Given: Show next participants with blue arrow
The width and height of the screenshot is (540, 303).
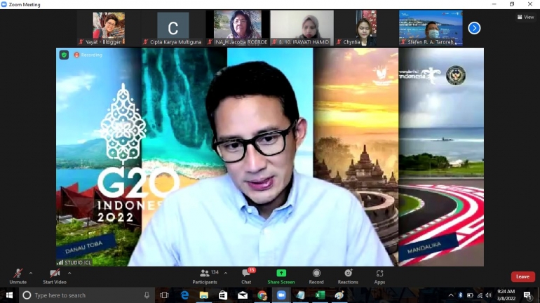Looking at the screenshot, I should tap(474, 28).
